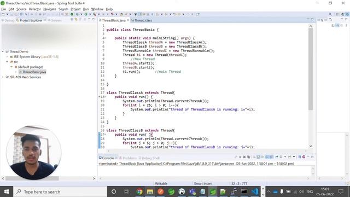Click the Project Explorer horizontal scrollbar

tap(32, 178)
